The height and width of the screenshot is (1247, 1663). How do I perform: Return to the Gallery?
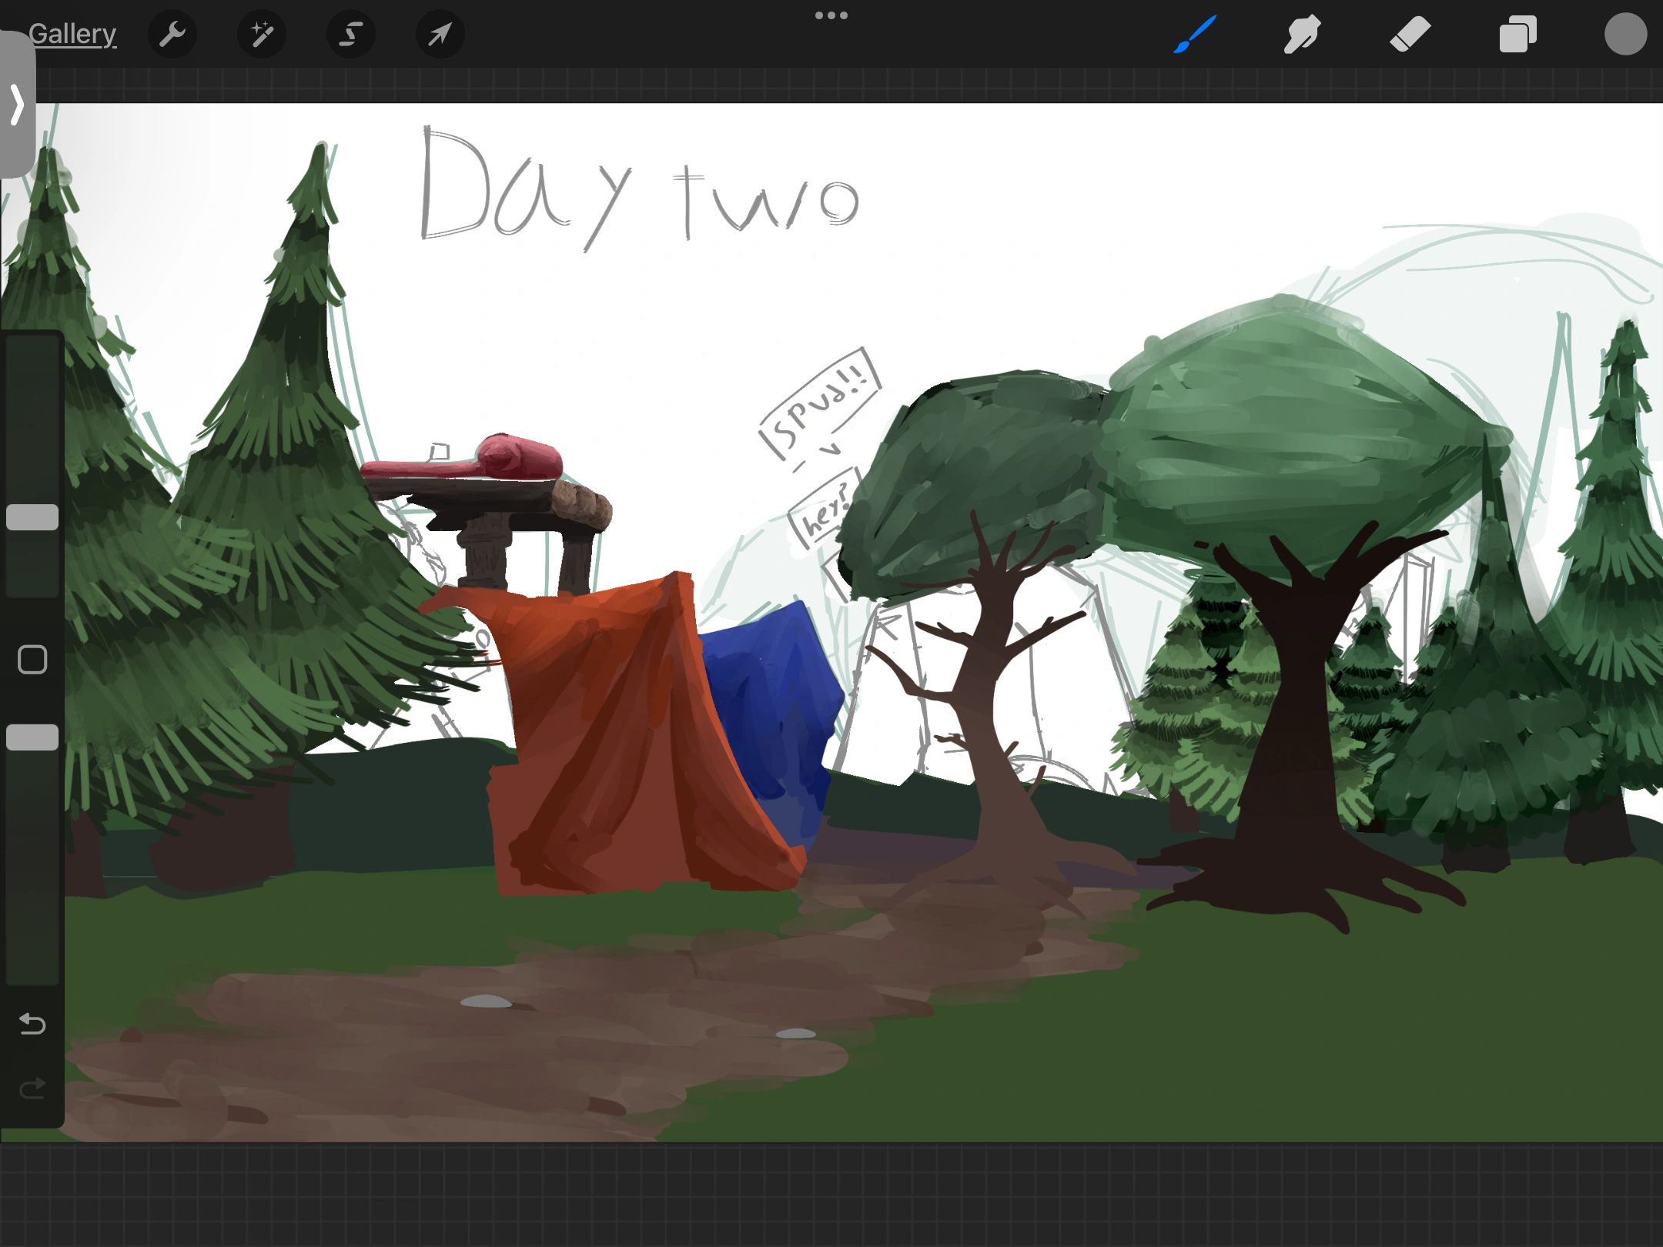click(72, 35)
